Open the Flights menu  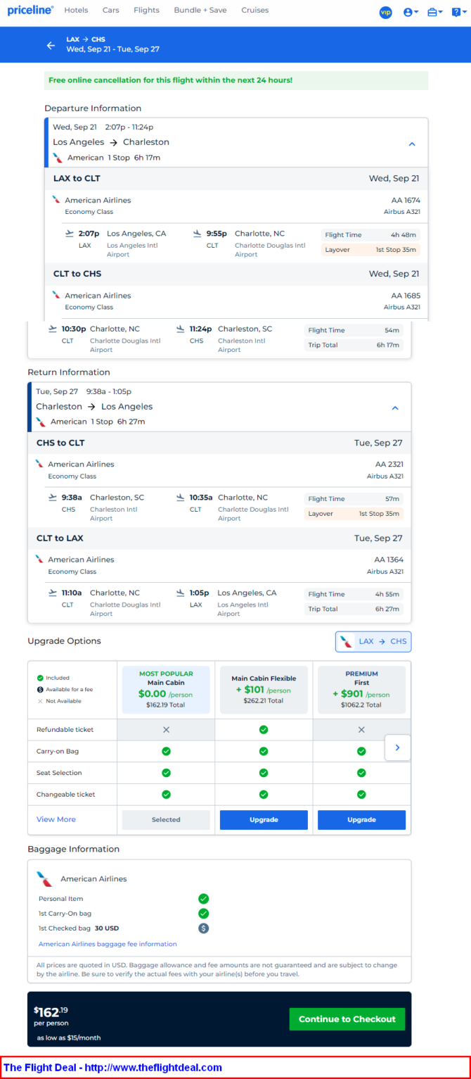coord(146,11)
